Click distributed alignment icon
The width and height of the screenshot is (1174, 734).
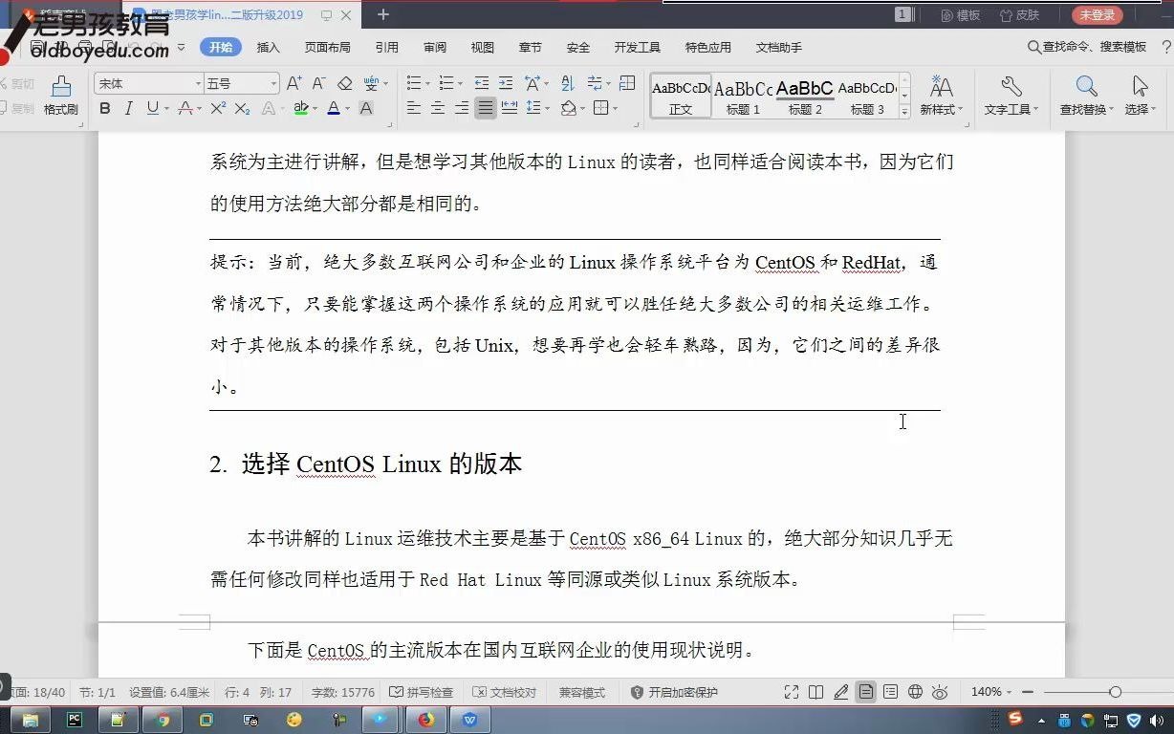tap(510, 108)
